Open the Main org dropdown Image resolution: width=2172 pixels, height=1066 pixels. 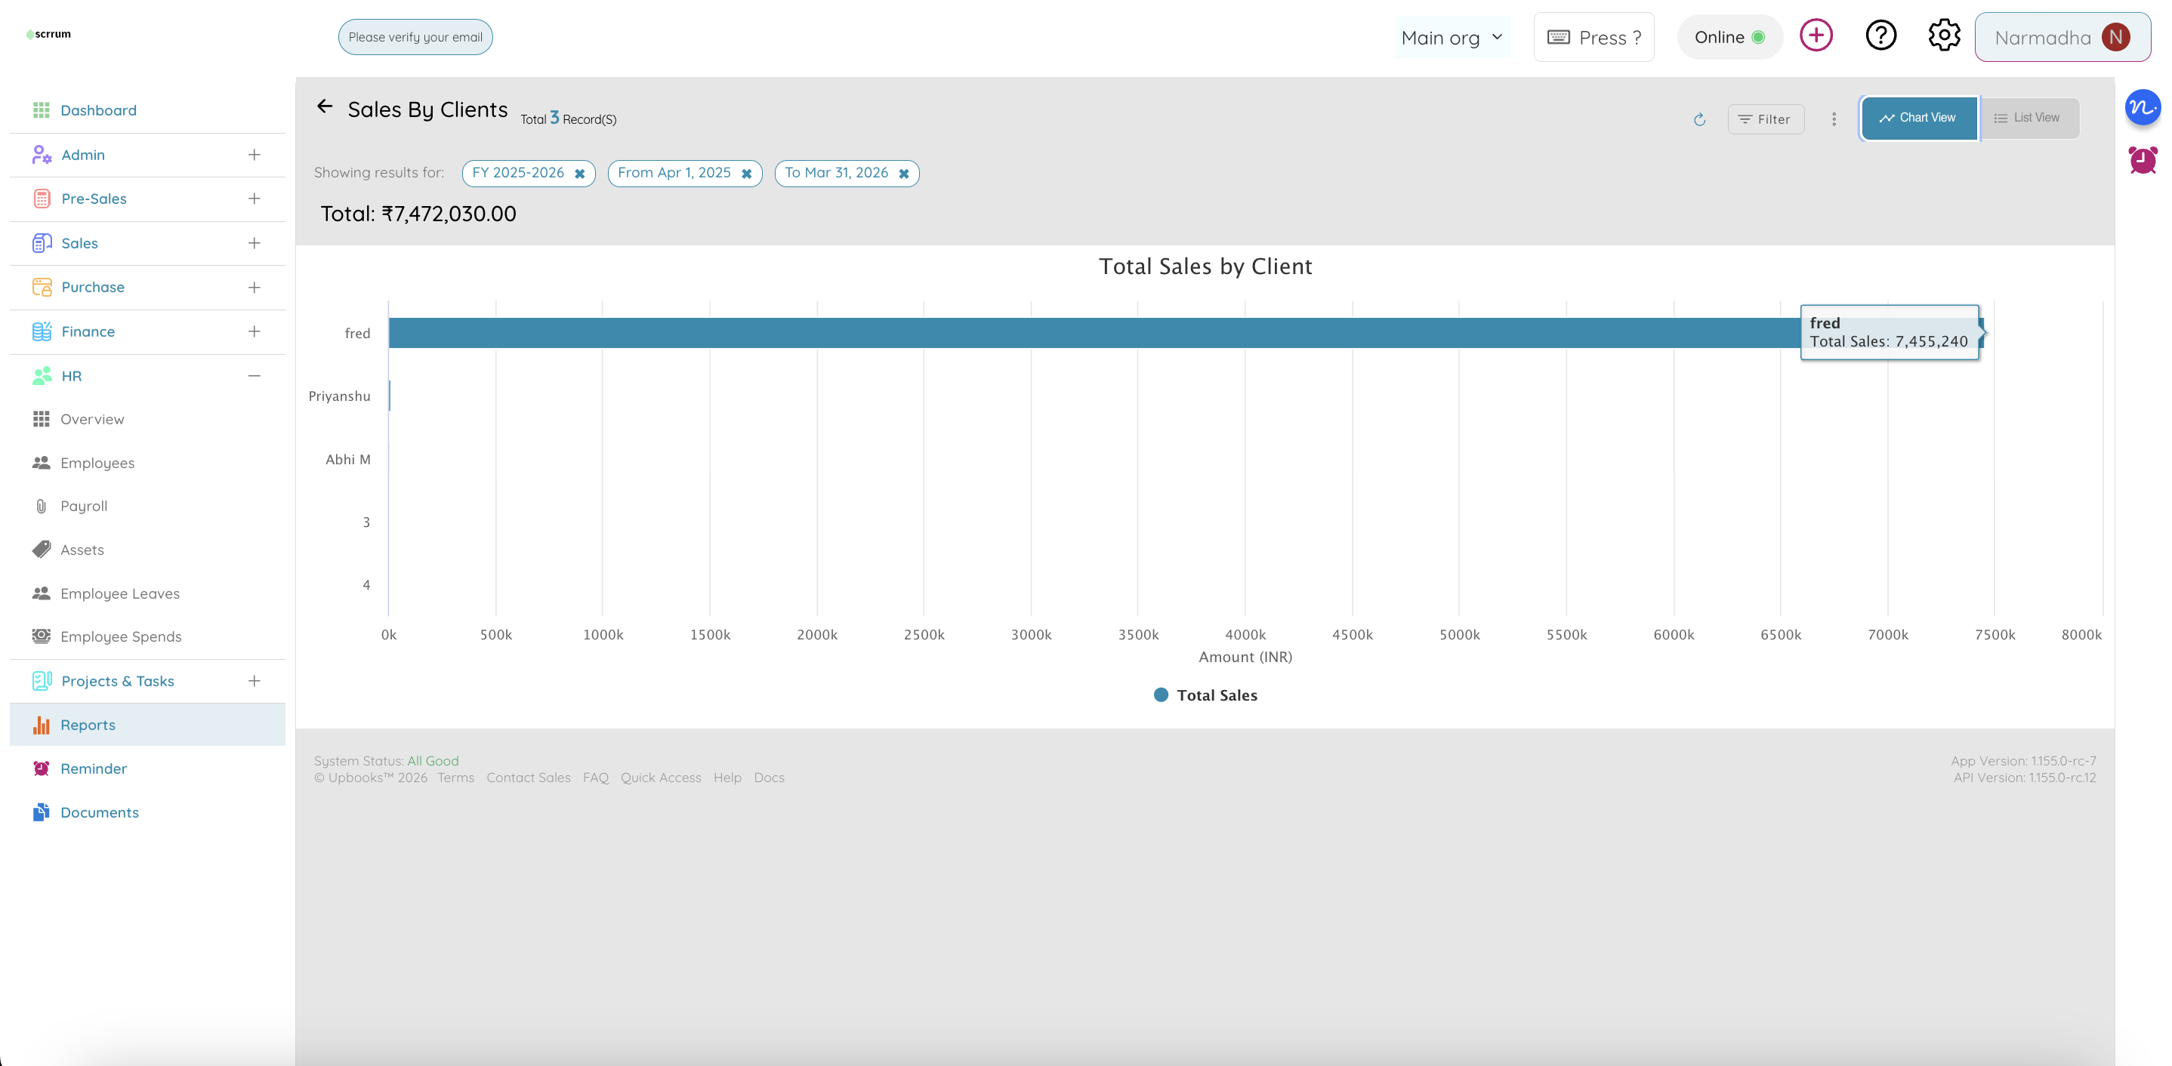tap(1451, 38)
